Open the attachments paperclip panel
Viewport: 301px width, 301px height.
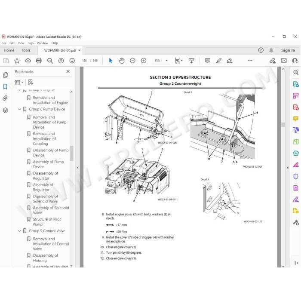pos(5,98)
